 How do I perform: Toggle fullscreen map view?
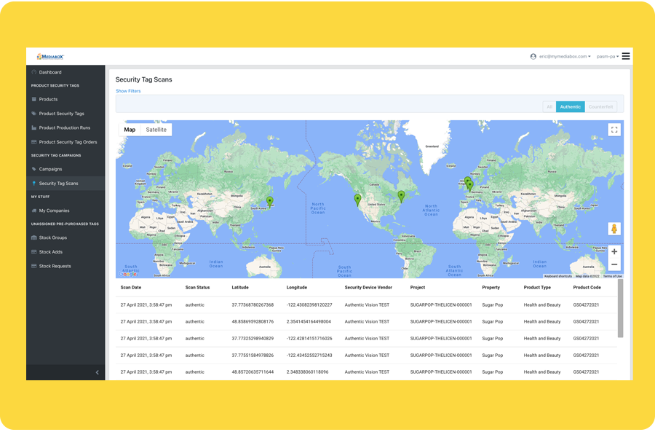tap(614, 130)
